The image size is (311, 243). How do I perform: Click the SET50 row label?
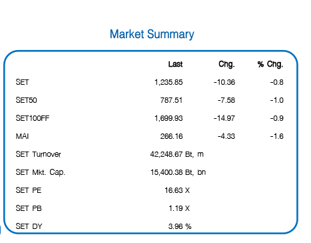[26, 100]
